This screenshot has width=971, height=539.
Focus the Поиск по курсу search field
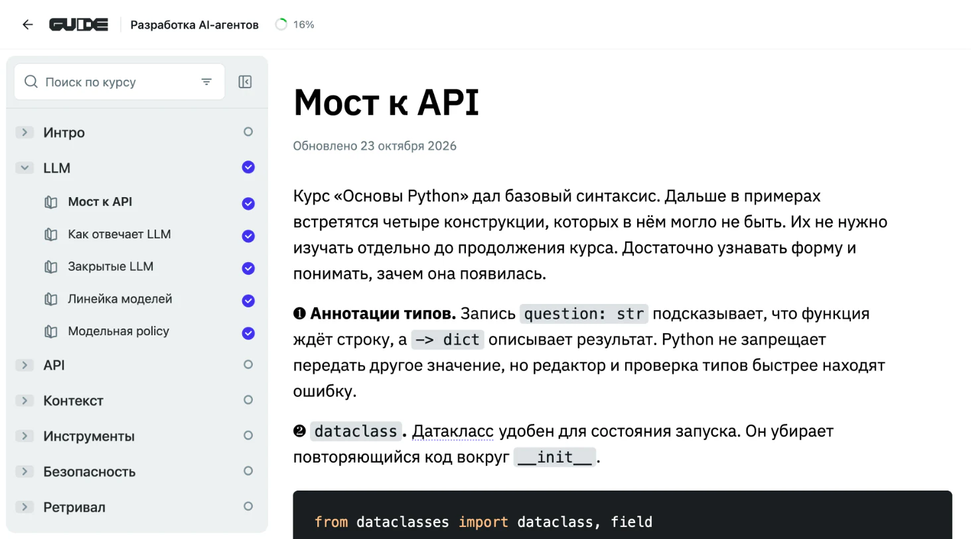pos(119,82)
